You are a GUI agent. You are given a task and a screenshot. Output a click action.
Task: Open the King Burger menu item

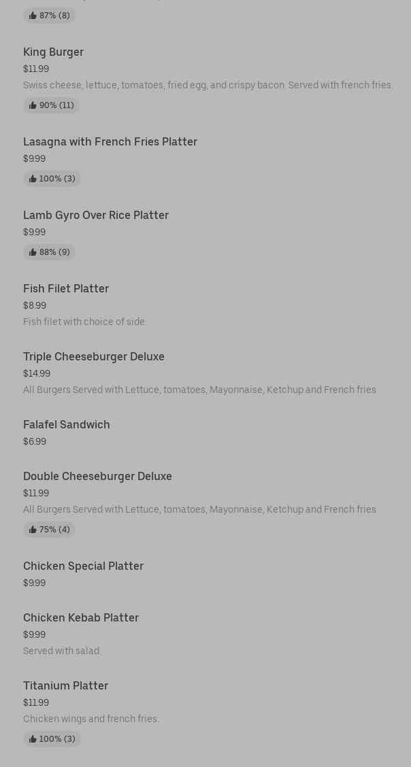click(53, 52)
